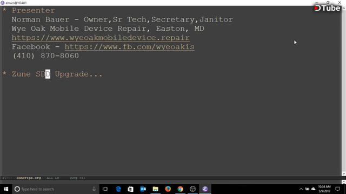
Task: Click the phone number (410) 870-8060
Action: coord(45,56)
